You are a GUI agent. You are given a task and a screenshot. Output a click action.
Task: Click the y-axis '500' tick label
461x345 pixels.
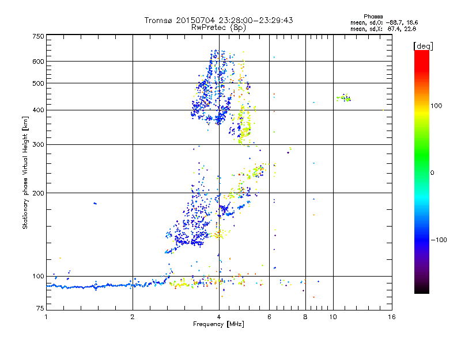click(38, 83)
